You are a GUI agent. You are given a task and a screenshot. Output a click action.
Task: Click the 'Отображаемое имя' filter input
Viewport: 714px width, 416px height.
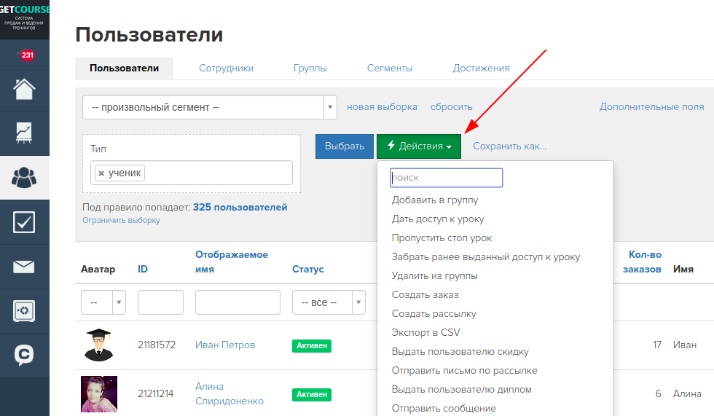(238, 302)
